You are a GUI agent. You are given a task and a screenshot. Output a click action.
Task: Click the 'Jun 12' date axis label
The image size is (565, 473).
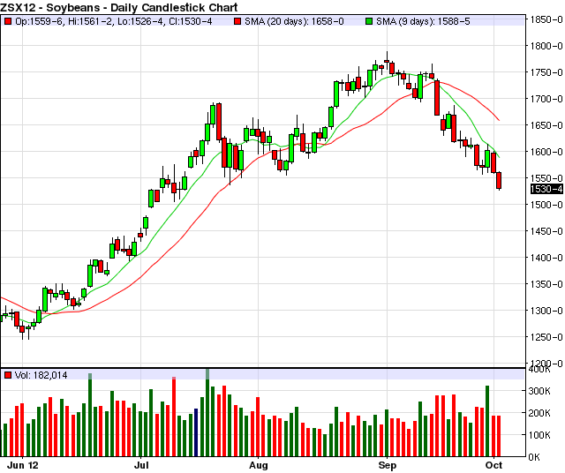pos(23,465)
